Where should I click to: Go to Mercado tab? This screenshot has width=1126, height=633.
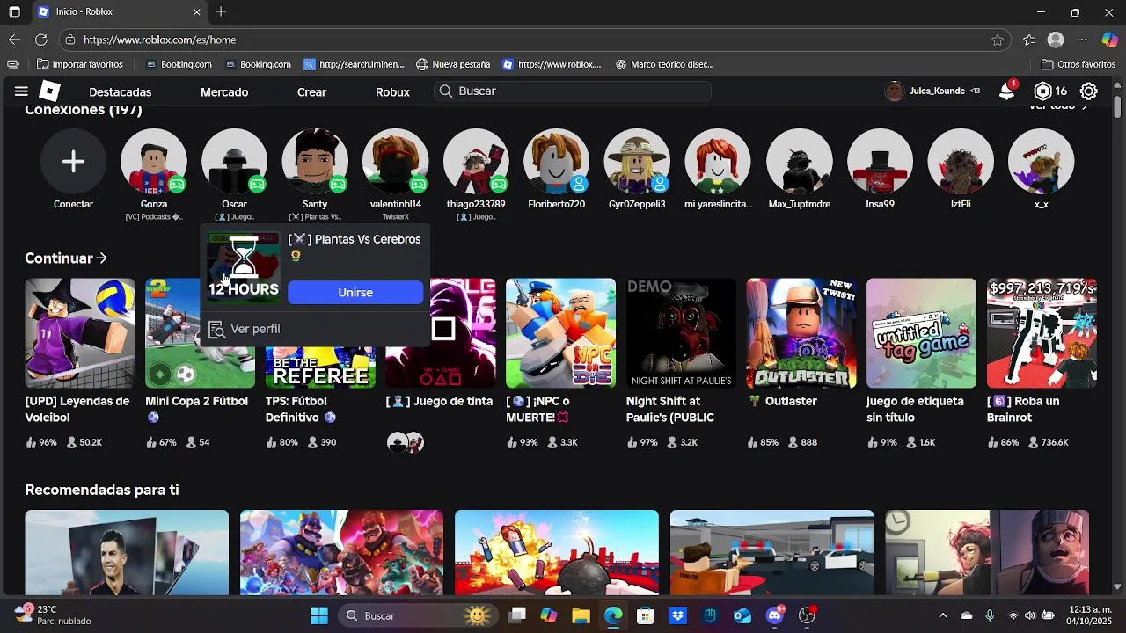(x=224, y=92)
